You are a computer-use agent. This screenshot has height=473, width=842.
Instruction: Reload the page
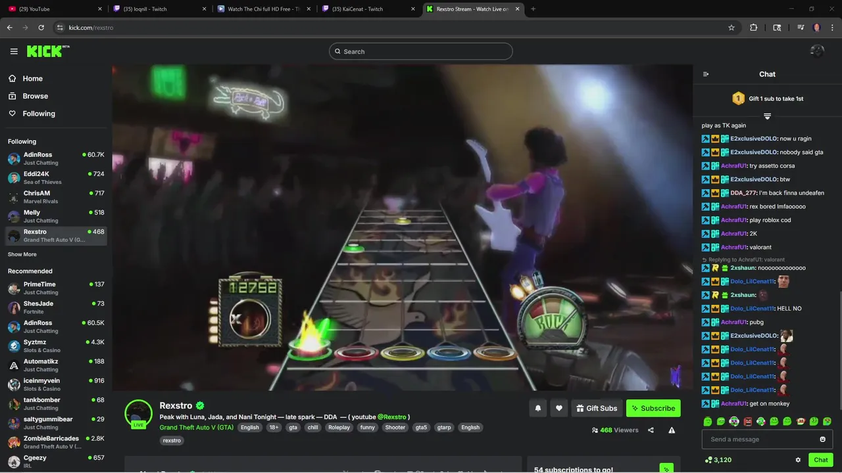coord(41,28)
